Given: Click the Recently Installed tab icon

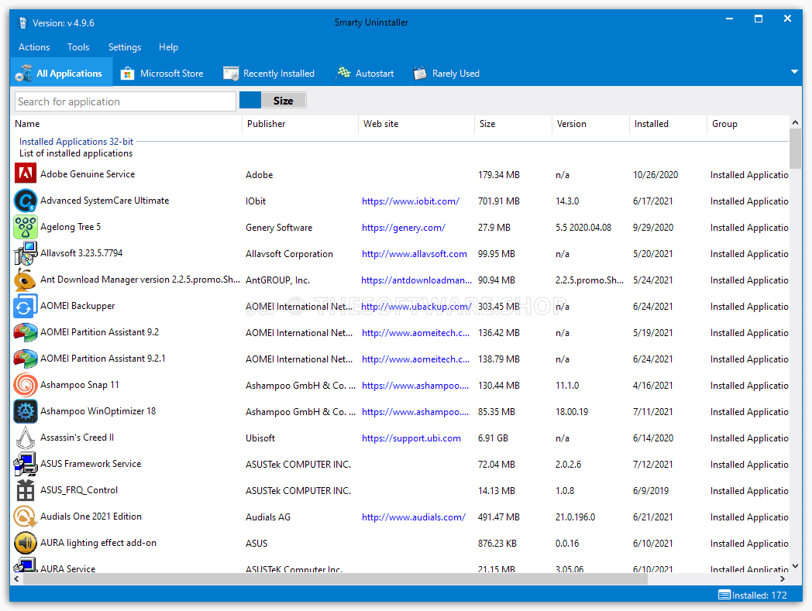Looking at the screenshot, I should [231, 74].
